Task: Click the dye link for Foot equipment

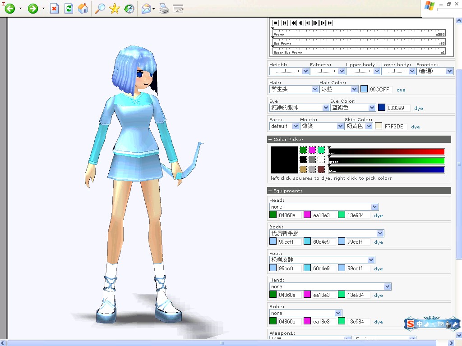Action: (x=379, y=269)
